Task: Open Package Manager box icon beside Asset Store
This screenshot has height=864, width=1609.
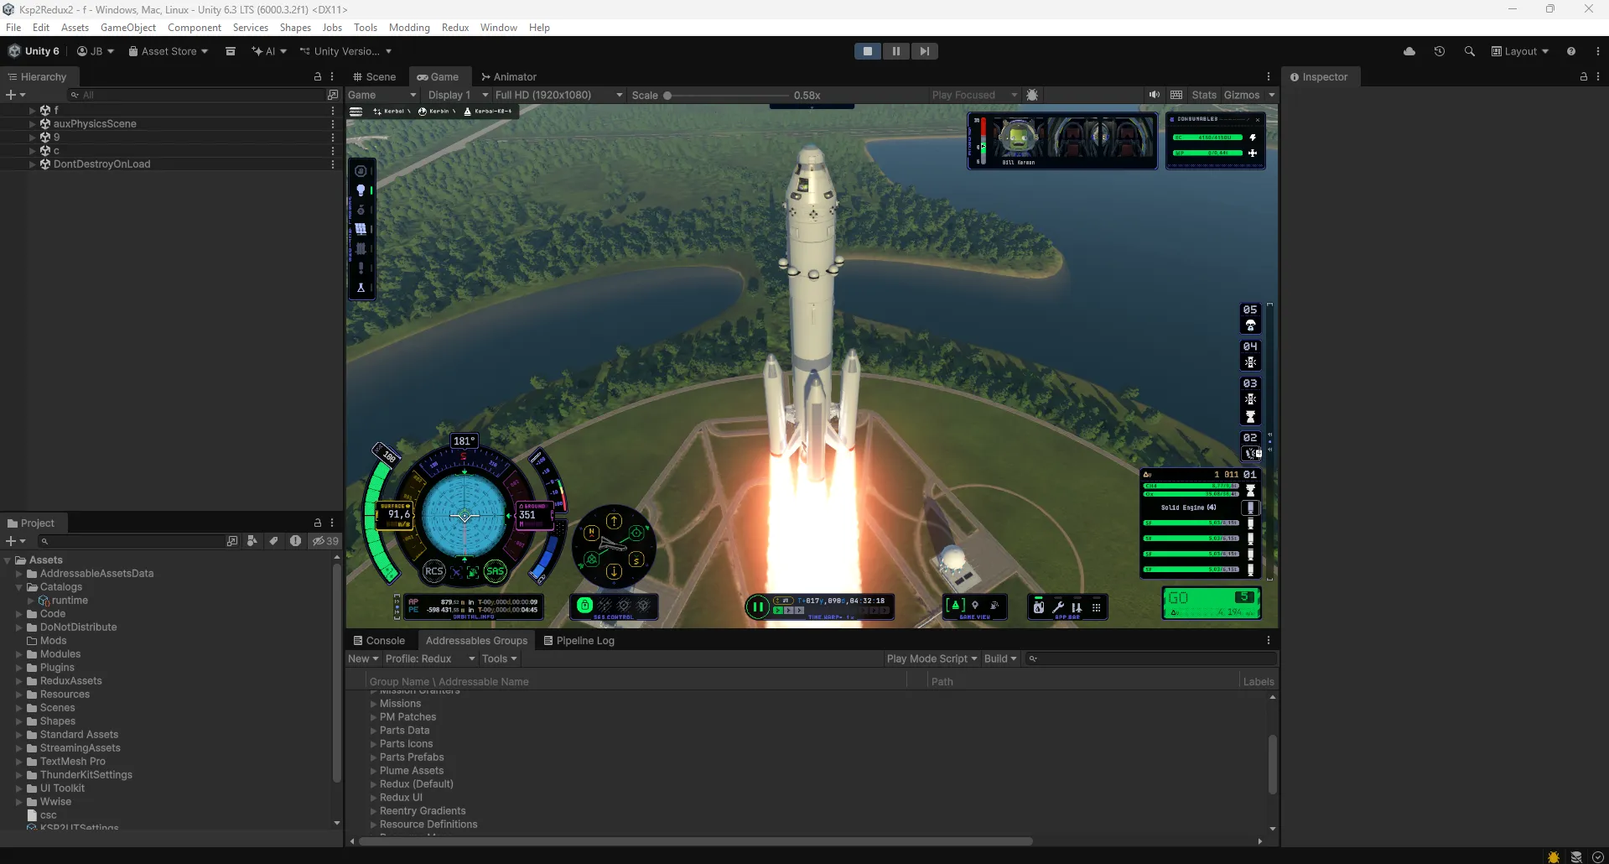Action: click(231, 51)
